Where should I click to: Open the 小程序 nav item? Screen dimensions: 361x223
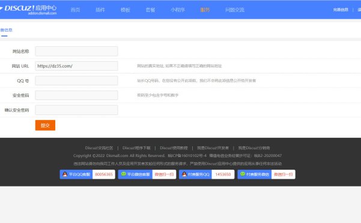[x=178, y=10]
